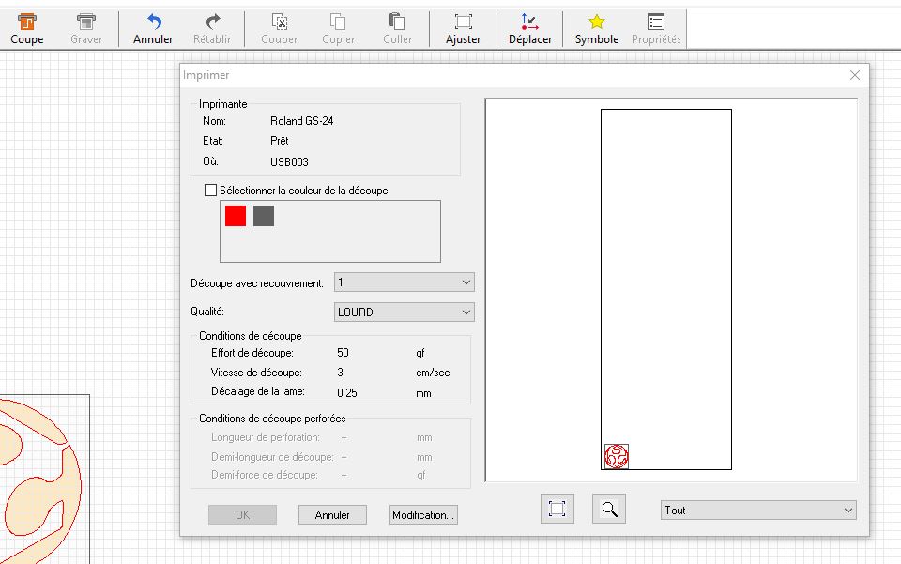
Task: Select the gray cut color swatch
Action: pyautogui.click(x=264, y=216)
